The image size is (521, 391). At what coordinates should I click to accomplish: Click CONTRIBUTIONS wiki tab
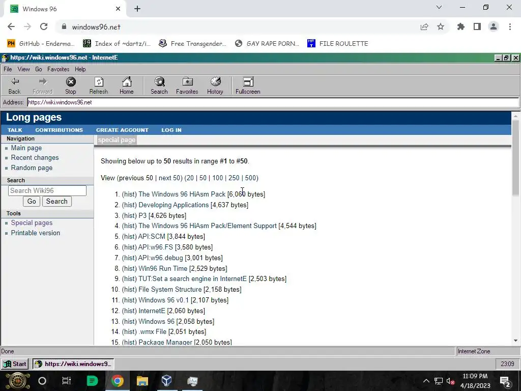59,130
